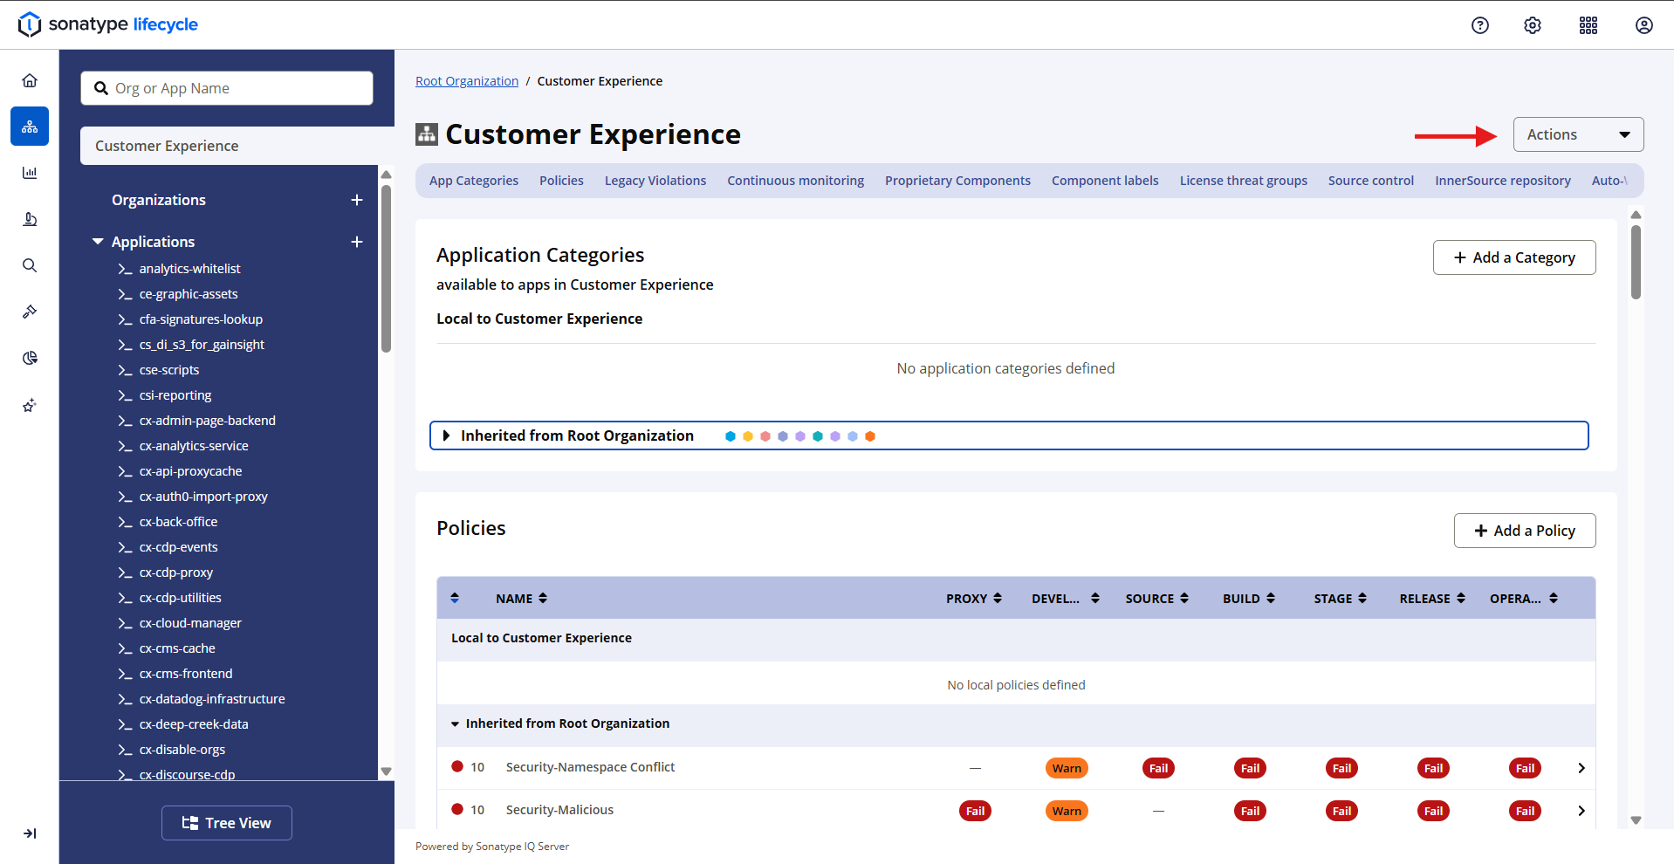Image resolution: width=1674 pixels, height=864 pixels.
Task: Click the main content scroll up arrow
Action: tap(1636, 215)
